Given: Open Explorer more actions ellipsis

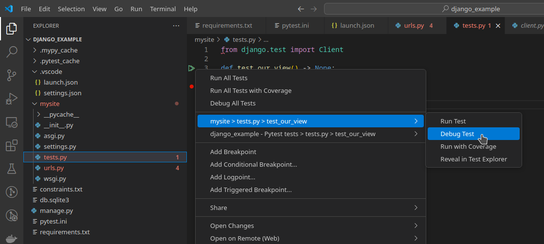Looking at the screenshot, I should [176, 26].
